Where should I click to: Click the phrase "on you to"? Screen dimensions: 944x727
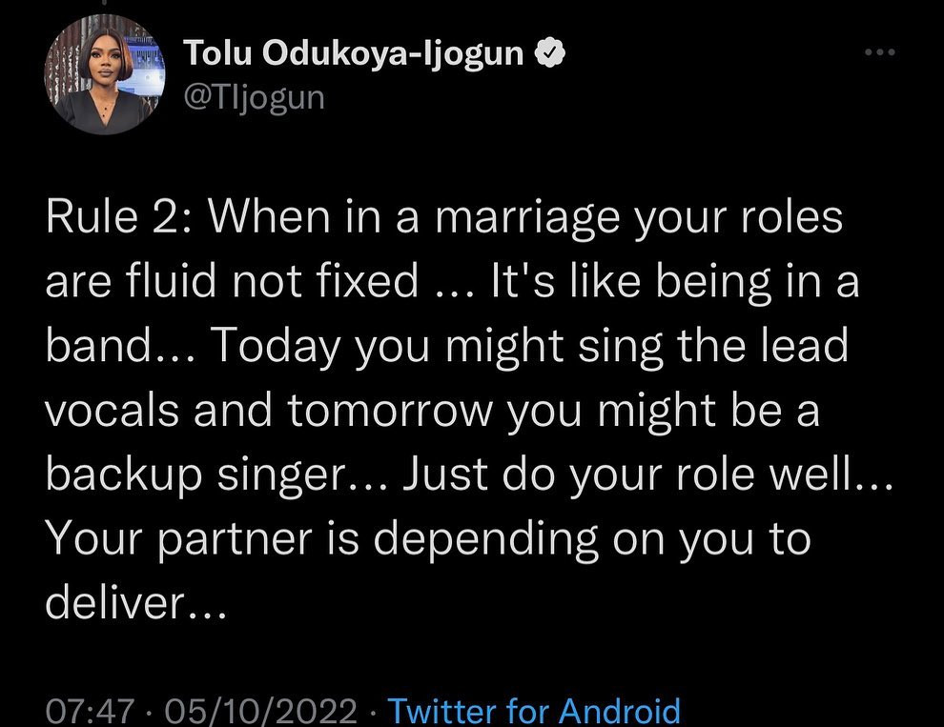[x=712, y=539]
